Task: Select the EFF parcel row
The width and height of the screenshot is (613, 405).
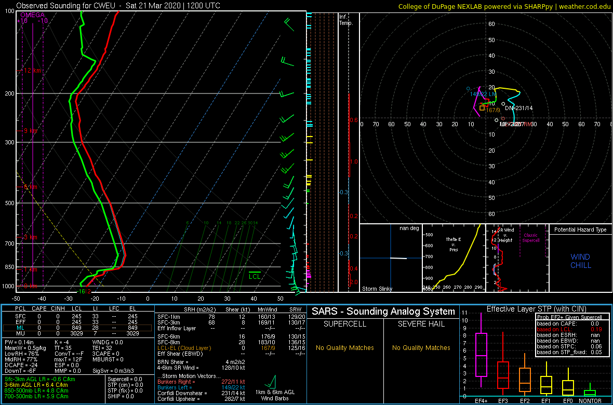Action: (x=77, y=322)
